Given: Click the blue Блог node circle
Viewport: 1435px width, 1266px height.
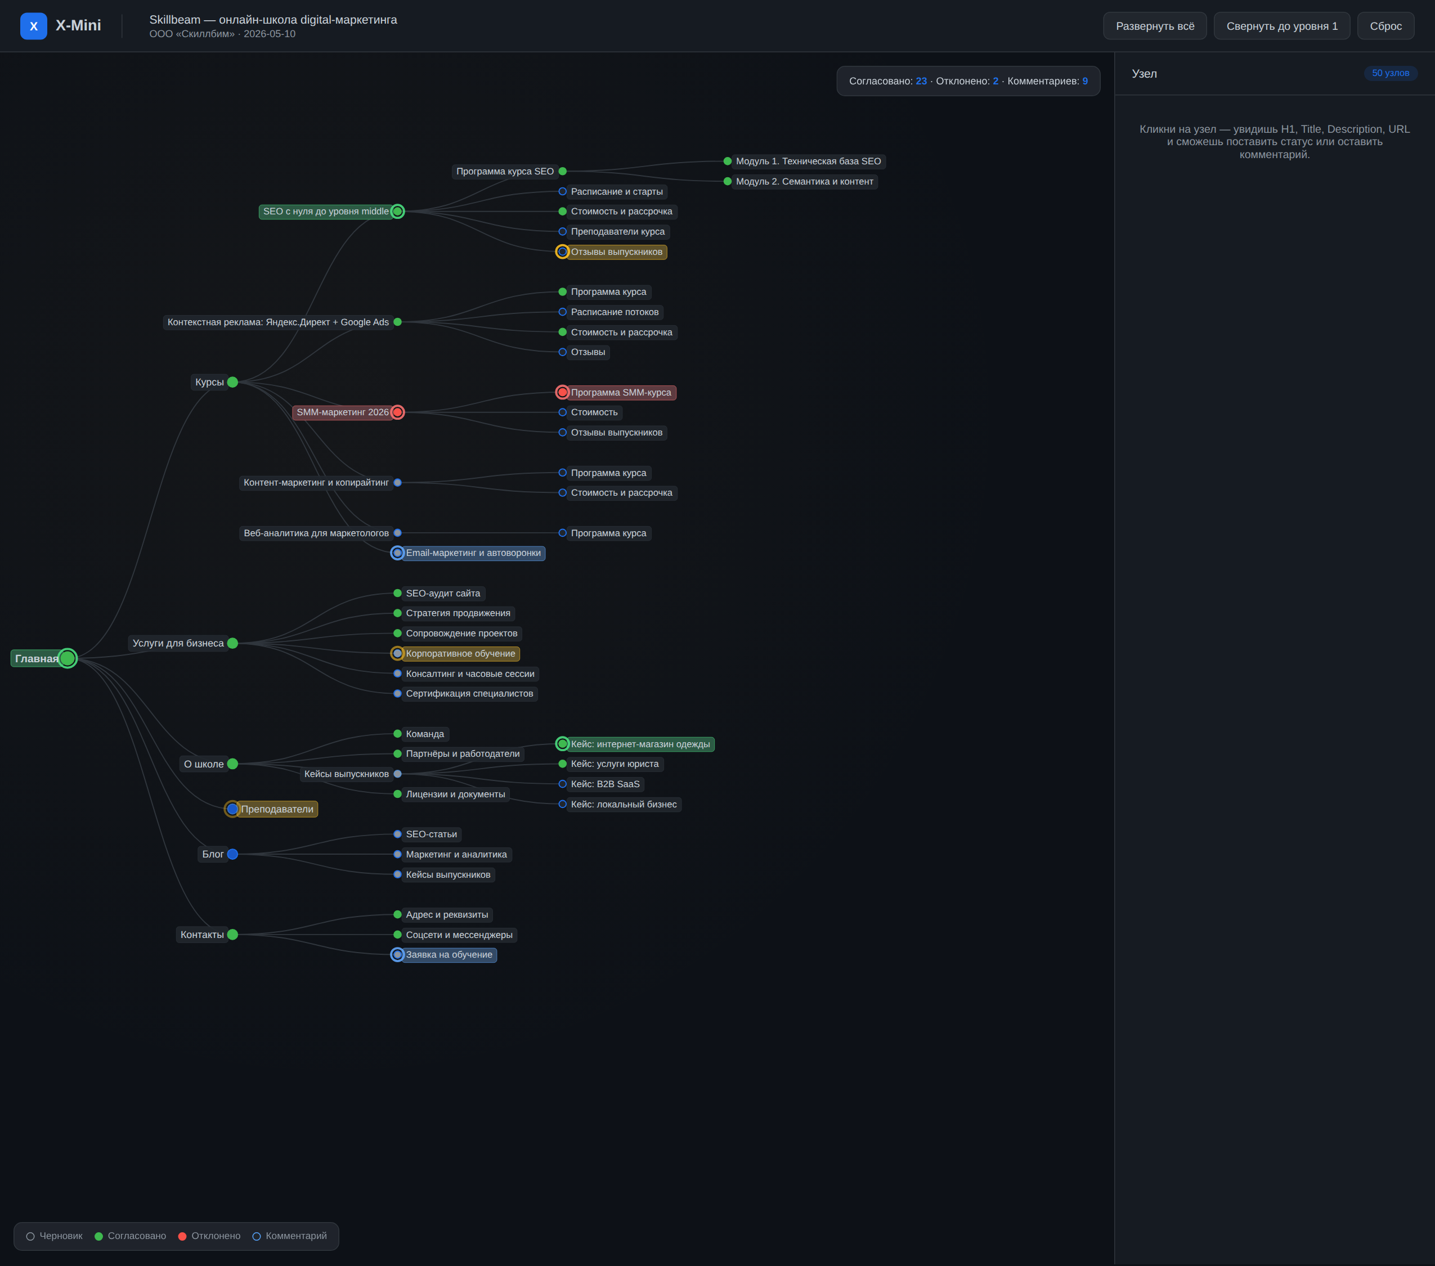Looking at the screenshot, I should [x=232, y=854].
